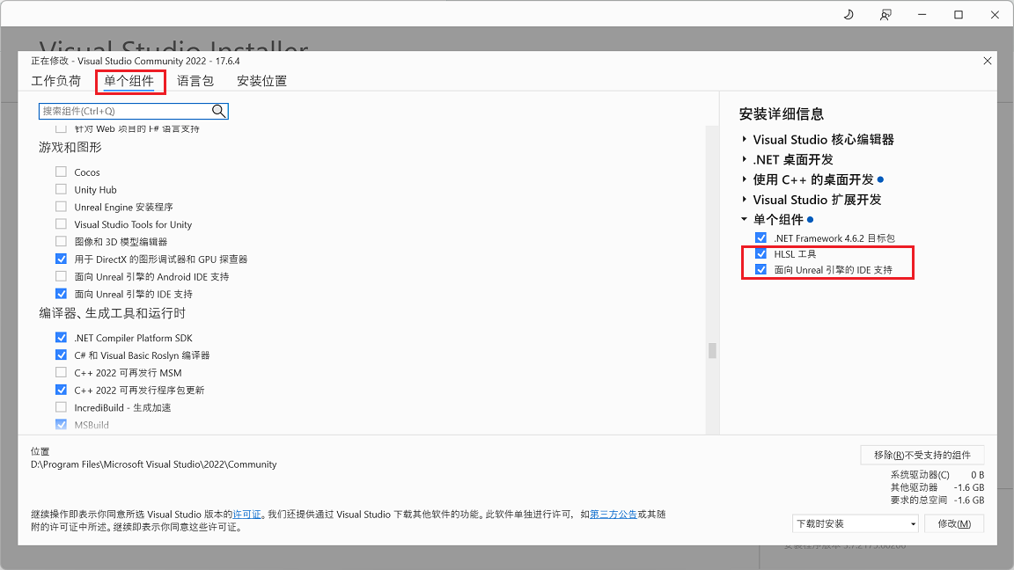This screenshot has width=1014, height=570.
Task: Switch to 工作负荷 tab
Action: pyautogui.click(x=56, y=81)
